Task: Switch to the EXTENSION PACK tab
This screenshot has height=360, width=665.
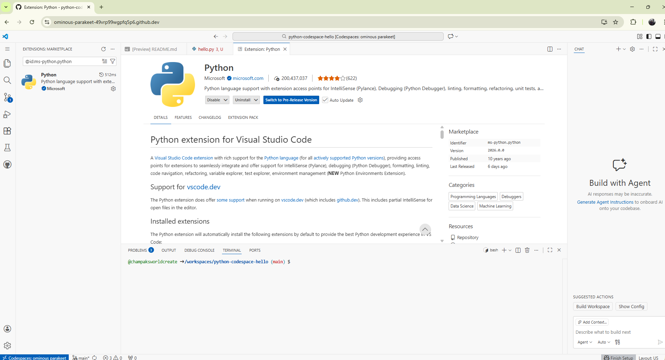Action: tap(243, 118)
